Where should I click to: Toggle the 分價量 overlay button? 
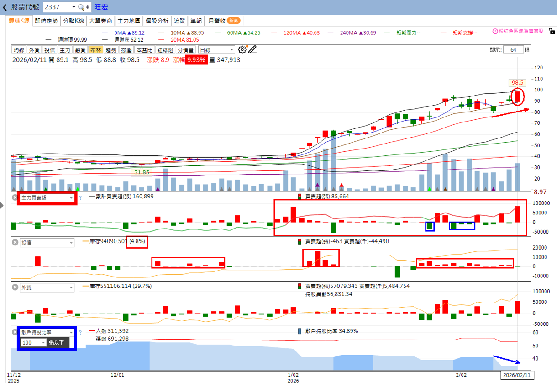pos(186,50)
